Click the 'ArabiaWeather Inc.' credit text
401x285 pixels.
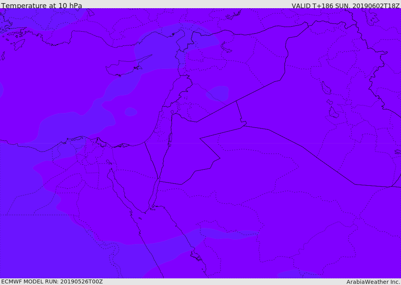click(373, 282)
